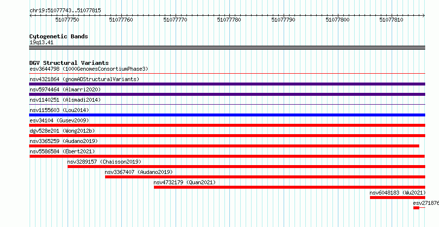Click ruler position 51077790
Screen dimensions: 439x227
283,20
